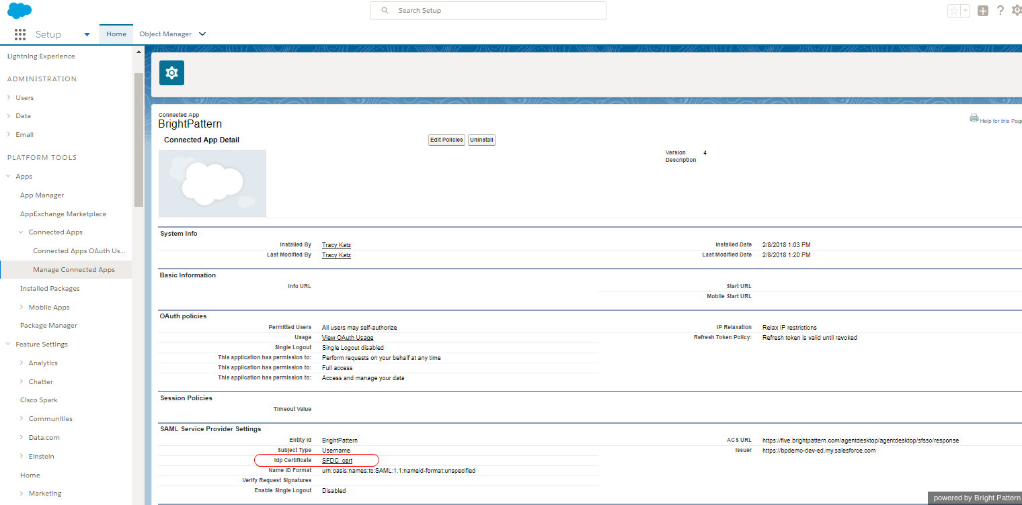Select Manage Connected Apps in sidebar
Image resolution: width=1022 pixels, height=505 pixels.
[x=74, y=270]
